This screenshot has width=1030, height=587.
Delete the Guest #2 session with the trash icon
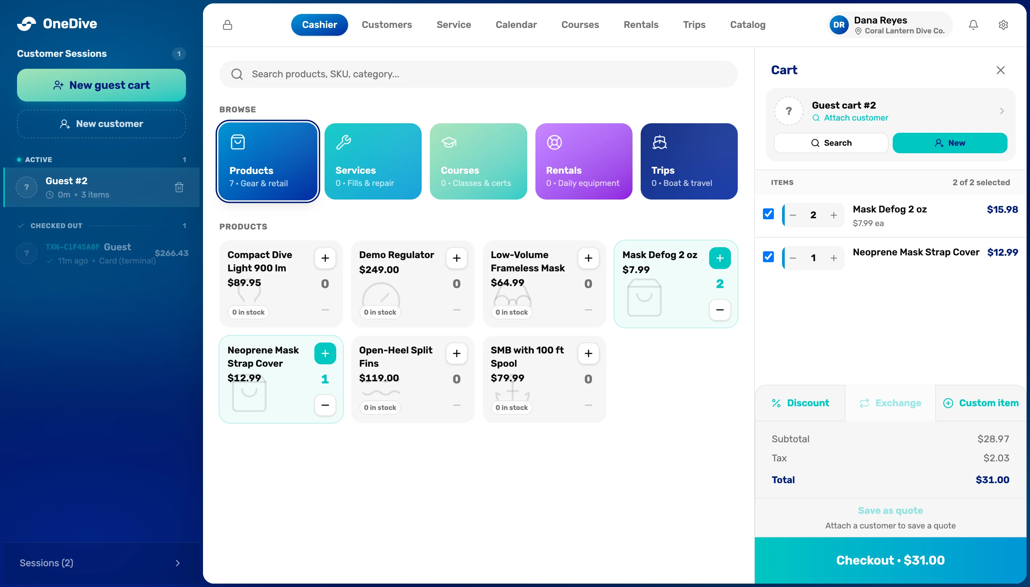tap(179, 188)
